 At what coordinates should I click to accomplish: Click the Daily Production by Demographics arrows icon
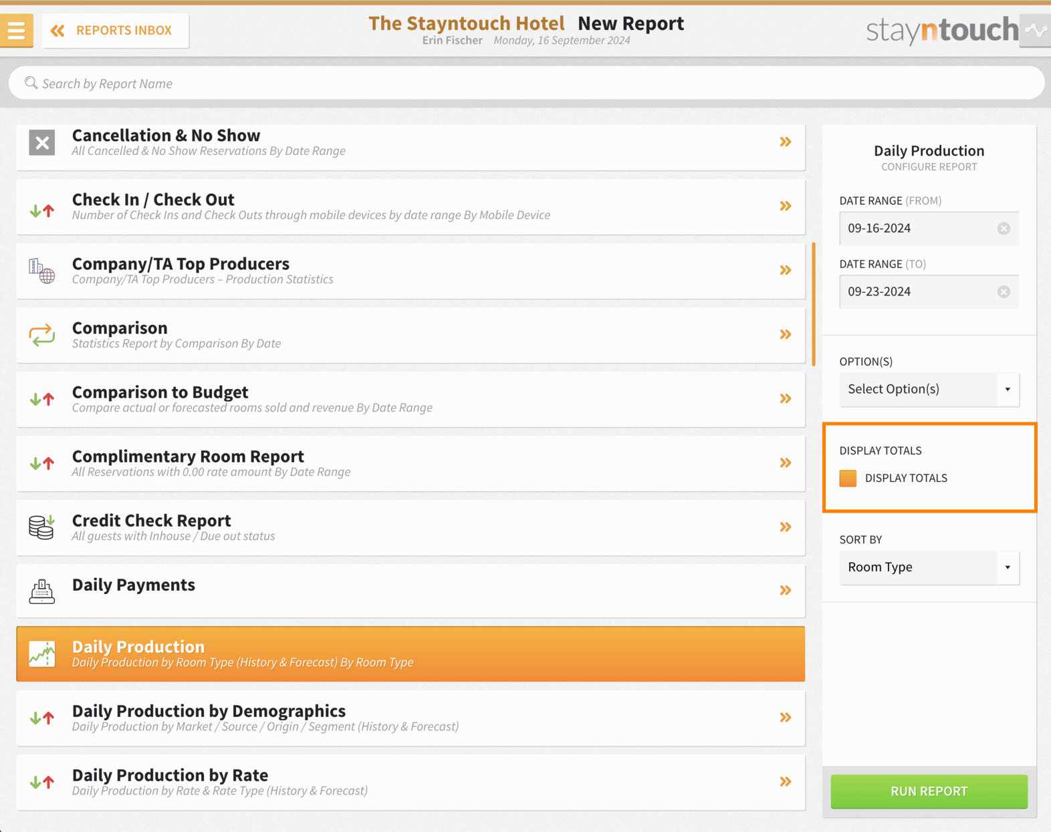[x=41, y=718]
